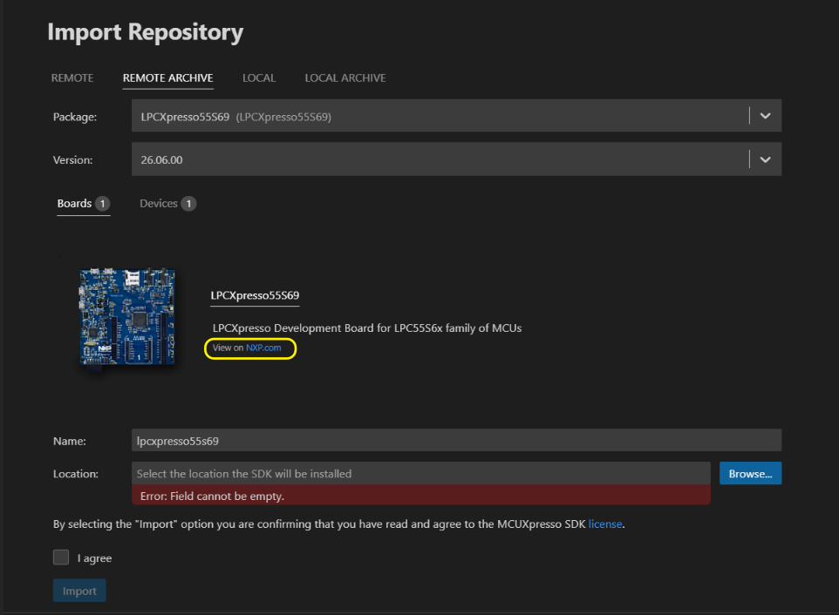Image resolution: width=839 pixels, height=615 pixels.
Task: Switch to the REMOTE tab
Action: tap(72, 78)
